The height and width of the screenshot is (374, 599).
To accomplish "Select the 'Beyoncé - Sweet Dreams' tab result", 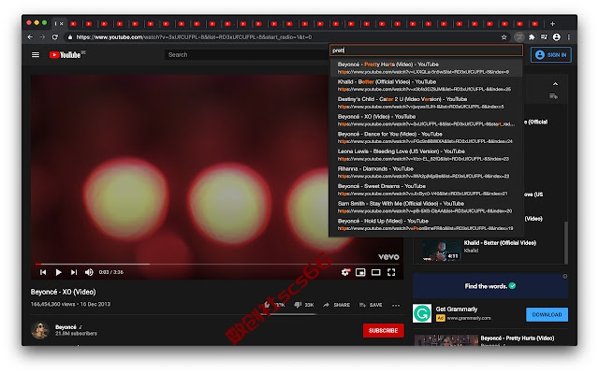I will tap(426, 190).
